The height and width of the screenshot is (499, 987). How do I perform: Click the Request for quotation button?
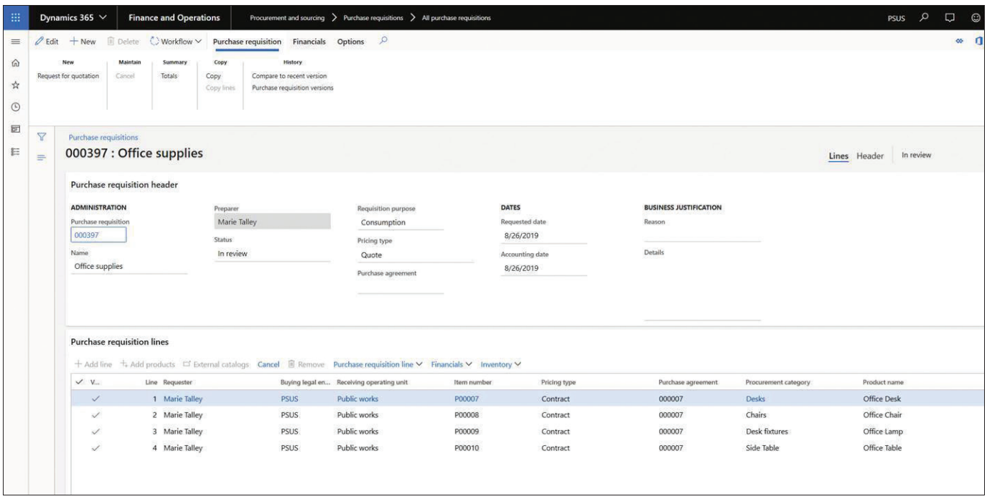click(68, 76)
